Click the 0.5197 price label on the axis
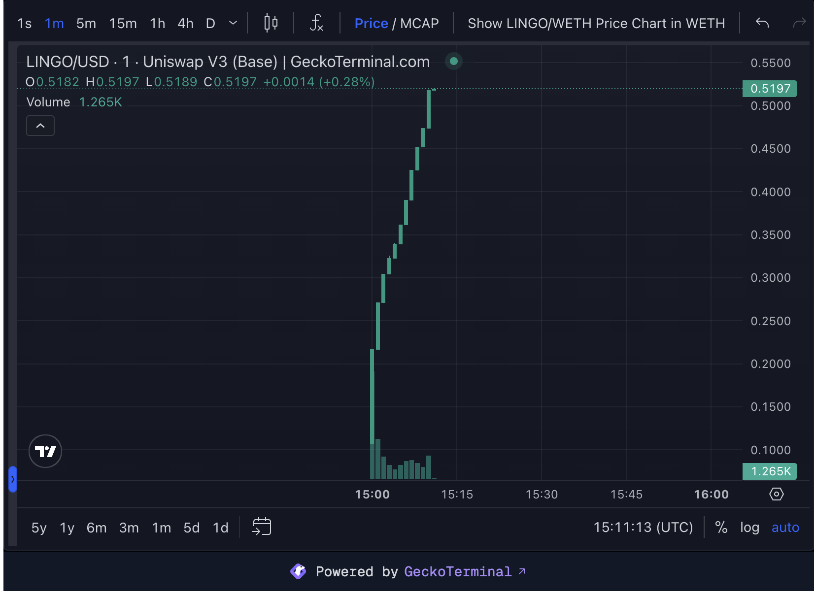 (x=770, y=89)
